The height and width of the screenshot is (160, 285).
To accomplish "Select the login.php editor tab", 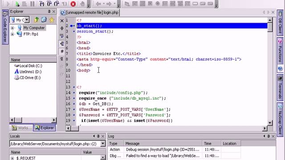I will [x=90, y=12].
